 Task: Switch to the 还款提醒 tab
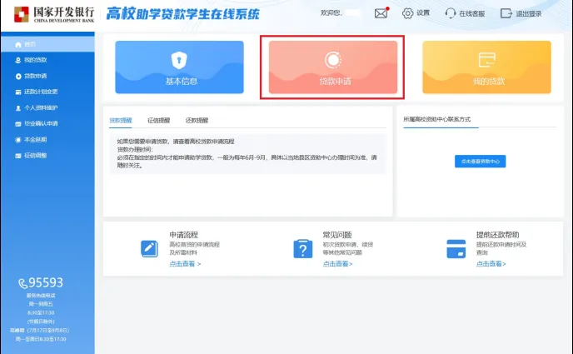pos(197,120)
